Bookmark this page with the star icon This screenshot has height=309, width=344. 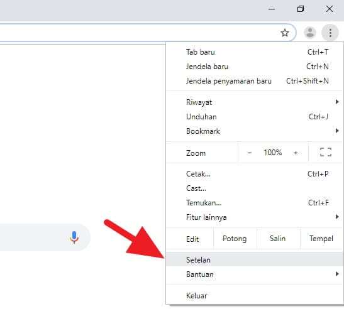tap(285, 33)
